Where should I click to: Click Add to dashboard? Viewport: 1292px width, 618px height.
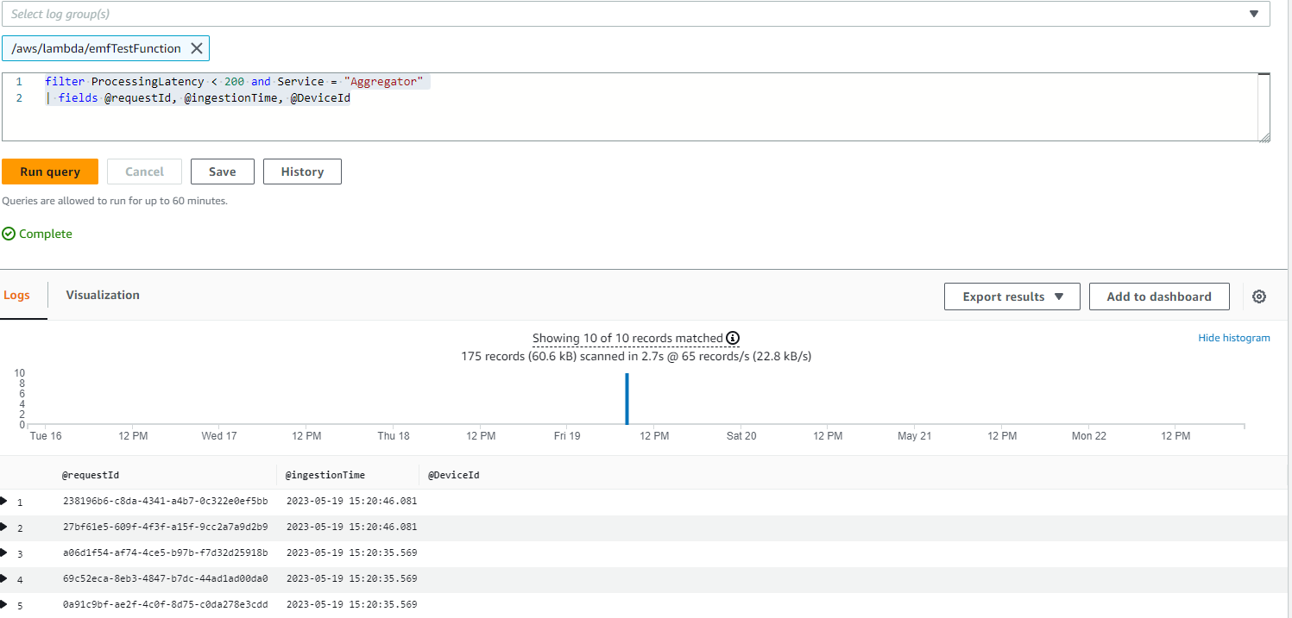pos(1159,297)
